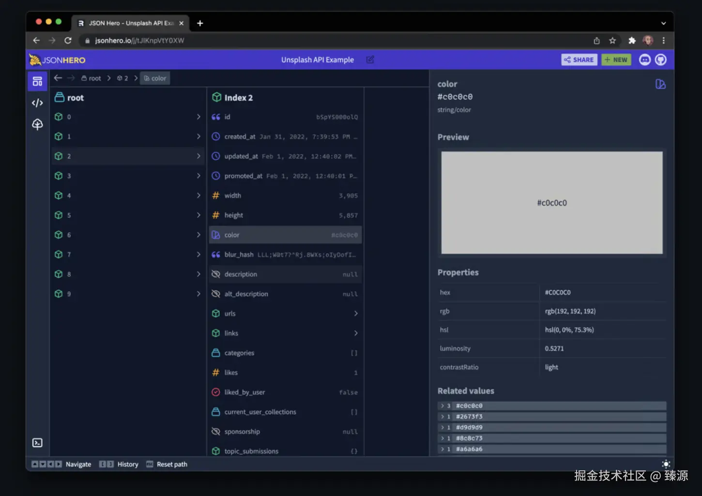
Task: Select the root breadcrumb
Action: pos(91,78)
